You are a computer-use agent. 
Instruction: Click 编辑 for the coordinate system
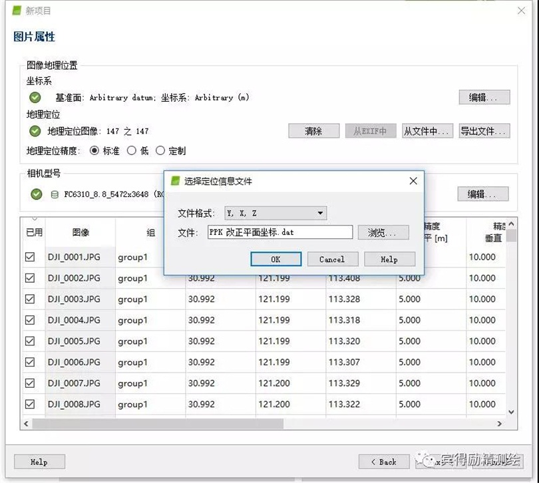(x=484, y=97)
